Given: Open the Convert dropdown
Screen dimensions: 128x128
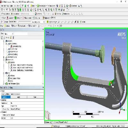Looking at the screenshot, I should (18, 18).
